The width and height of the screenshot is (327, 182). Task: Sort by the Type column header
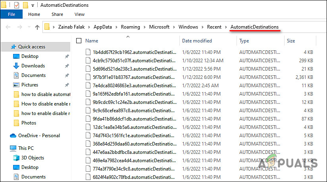pos(244,41)
